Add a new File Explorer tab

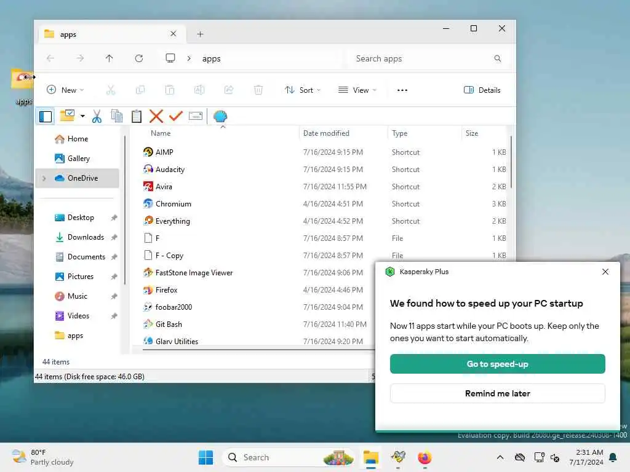(x=200, y=34)
